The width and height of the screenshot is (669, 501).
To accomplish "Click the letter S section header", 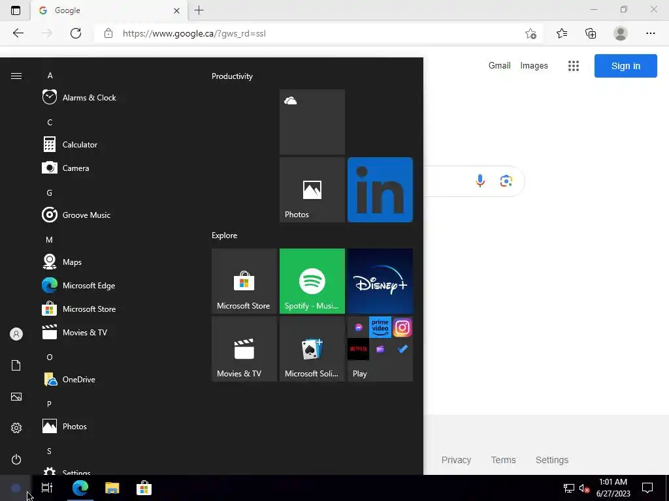I will point(49,451).
